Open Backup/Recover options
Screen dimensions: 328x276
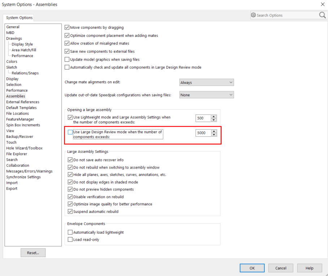(20, 137)
